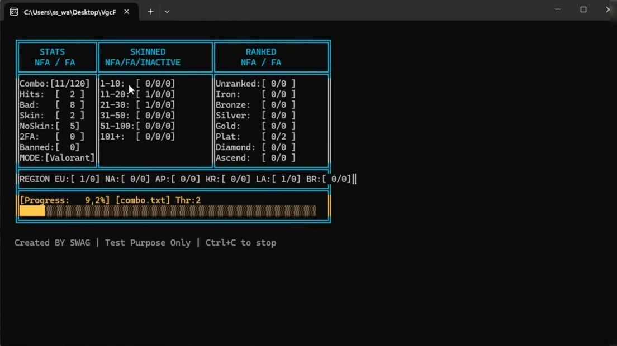Click the 21-30: [ 1/0/0] row
This screenshot has height=346, width=617.
click(137, 105)
